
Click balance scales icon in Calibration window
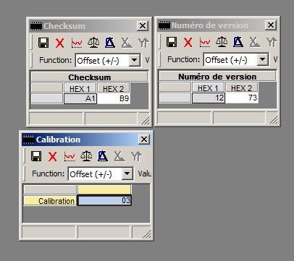[x=86, y=156]
